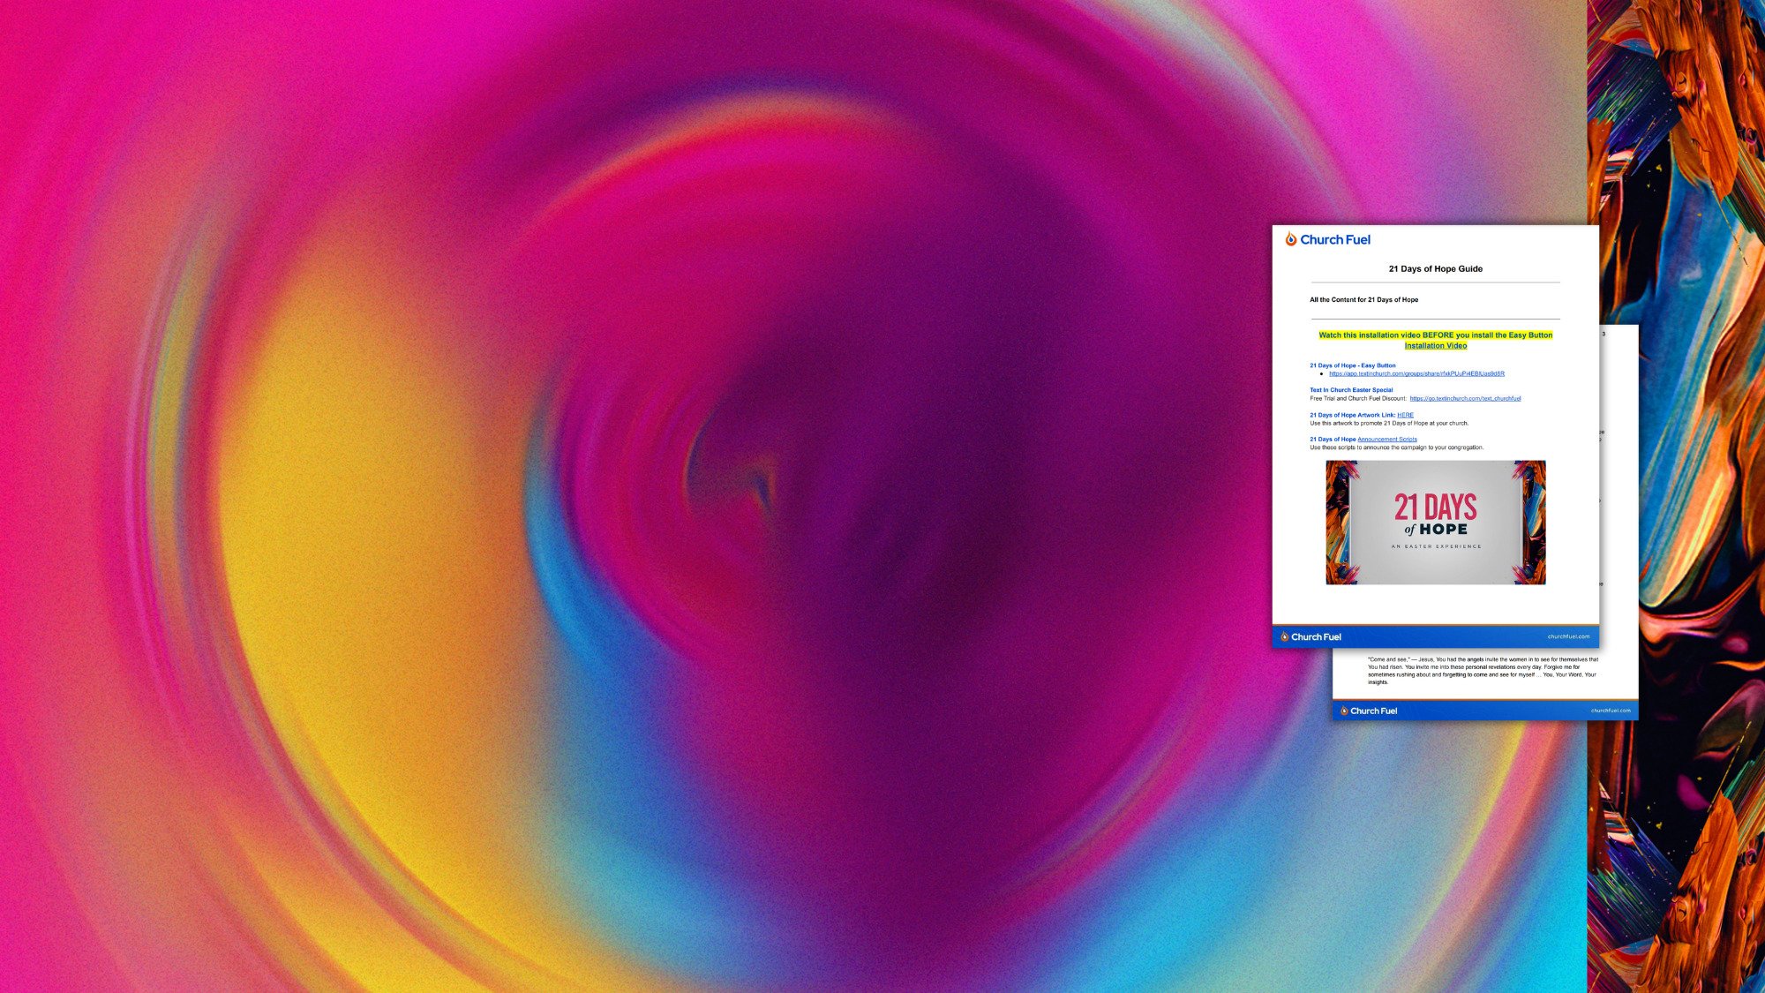This screenshot has width=1765, height=993.
Task: Click the 21 Days of Hope Guide title
Action: click(x=1435, y=269)
